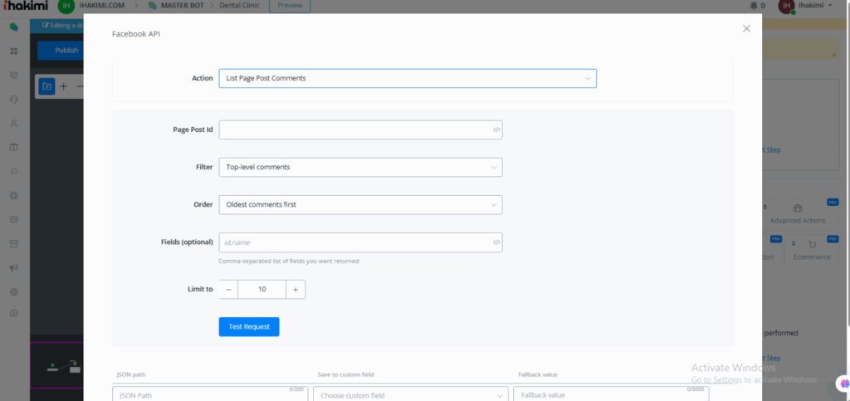Expand the Filter dropdown
The image size is (850, 401).
point(360,167)
